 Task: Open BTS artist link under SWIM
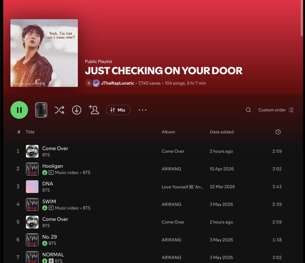(87, 208)
